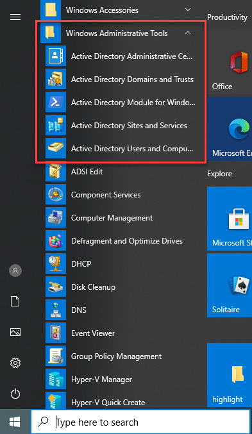Click the hamburger menu icon
This screenshot has width=252, height=434.
tap(15, 17)
